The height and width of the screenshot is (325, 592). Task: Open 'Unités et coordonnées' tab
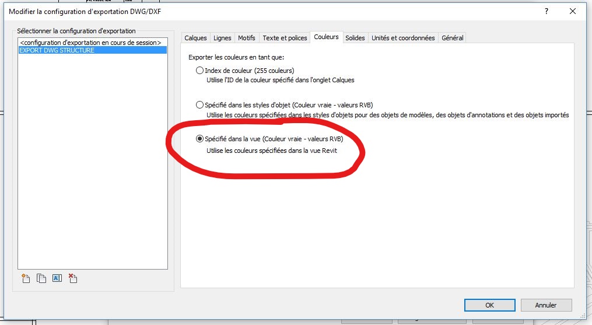tap(403, 38)
